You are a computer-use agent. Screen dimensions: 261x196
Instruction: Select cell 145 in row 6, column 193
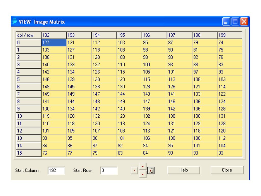79,87
